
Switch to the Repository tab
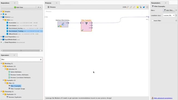pyautogui.click(x=5, y=3)
